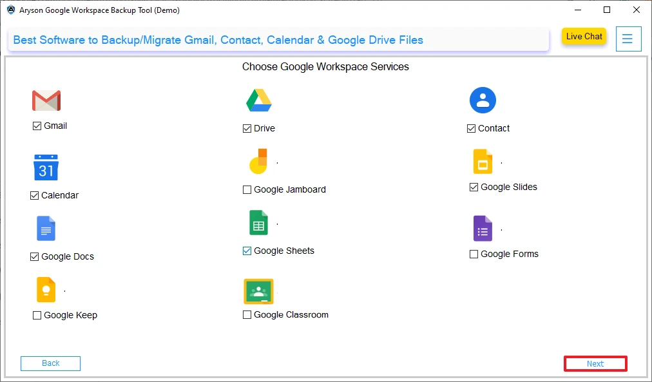Uncheck the Gmail checkbox

(37, 126)
